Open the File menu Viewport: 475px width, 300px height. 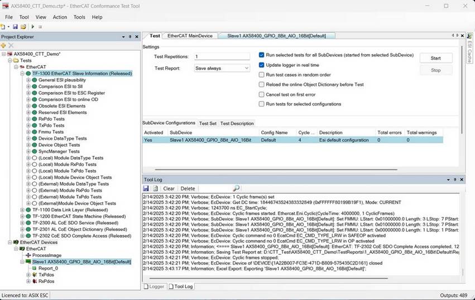click(x=9, y=17)
